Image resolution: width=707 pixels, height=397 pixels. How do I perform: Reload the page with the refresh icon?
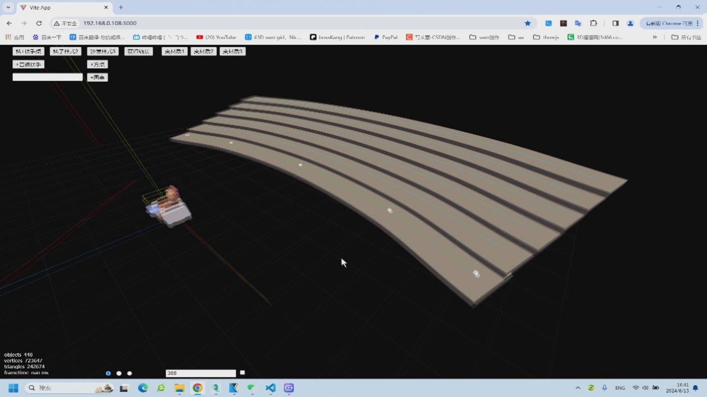[39, 23]
